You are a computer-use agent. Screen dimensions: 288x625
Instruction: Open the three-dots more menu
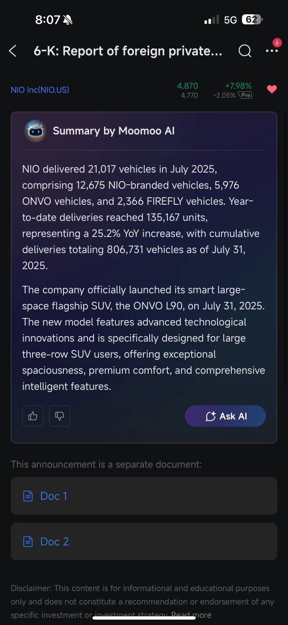tap(272, 51)
